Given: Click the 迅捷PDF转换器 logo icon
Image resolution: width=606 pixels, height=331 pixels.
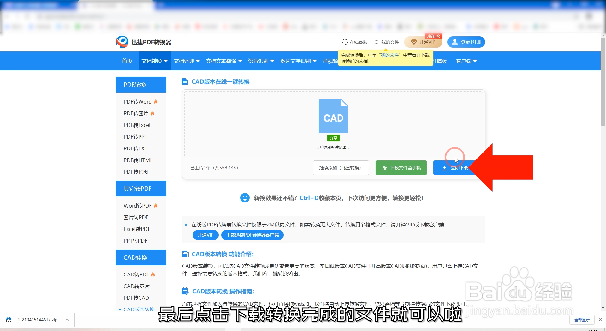Looking at the screenshot, I should 122,42.
